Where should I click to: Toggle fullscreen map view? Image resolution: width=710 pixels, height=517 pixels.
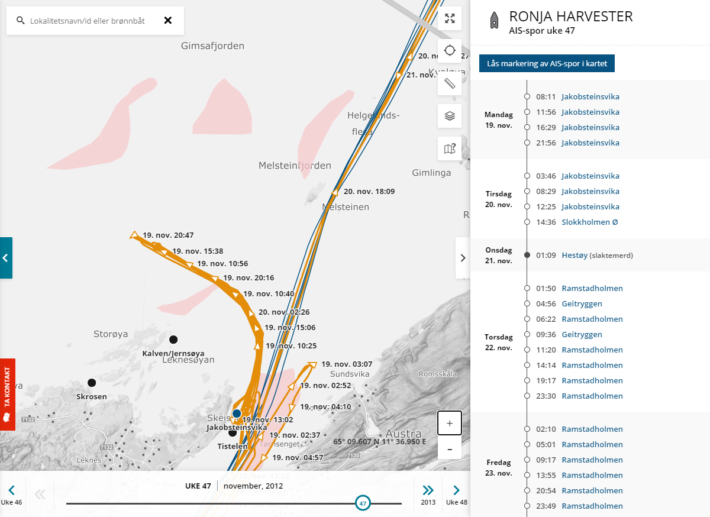(x=450, y=18)
